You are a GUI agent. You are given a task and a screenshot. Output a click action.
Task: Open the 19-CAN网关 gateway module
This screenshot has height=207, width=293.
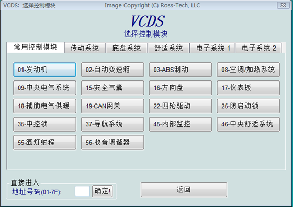coord(112,106)
